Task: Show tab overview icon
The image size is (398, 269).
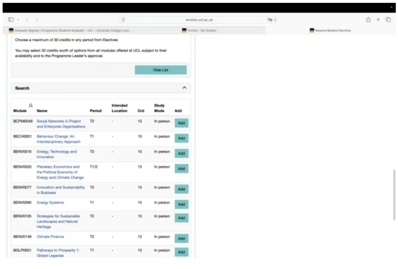Action: point(388,20)
